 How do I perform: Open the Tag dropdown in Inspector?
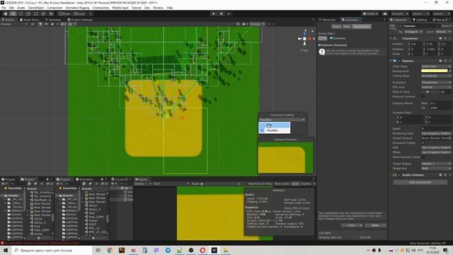click(413, 31)
